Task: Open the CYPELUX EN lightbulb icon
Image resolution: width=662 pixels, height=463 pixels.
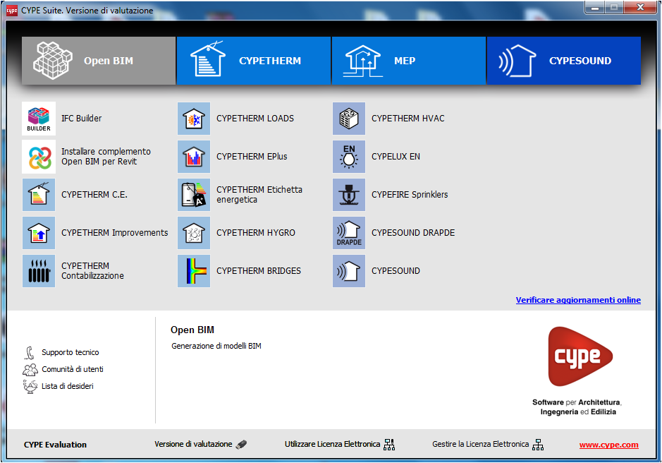Action: click(349, 157)
